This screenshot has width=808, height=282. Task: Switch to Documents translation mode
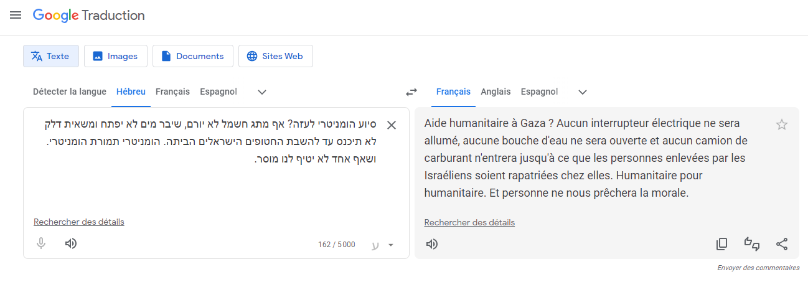(x=193, y=56)
